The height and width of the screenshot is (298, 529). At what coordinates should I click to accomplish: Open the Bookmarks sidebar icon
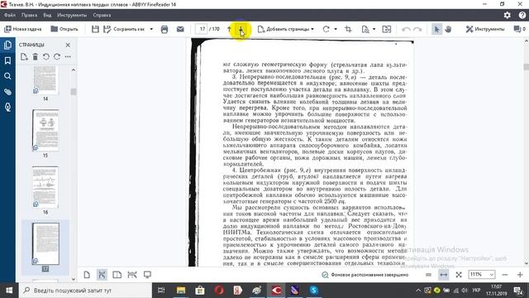pyautogui.click(x=7, y=60)
